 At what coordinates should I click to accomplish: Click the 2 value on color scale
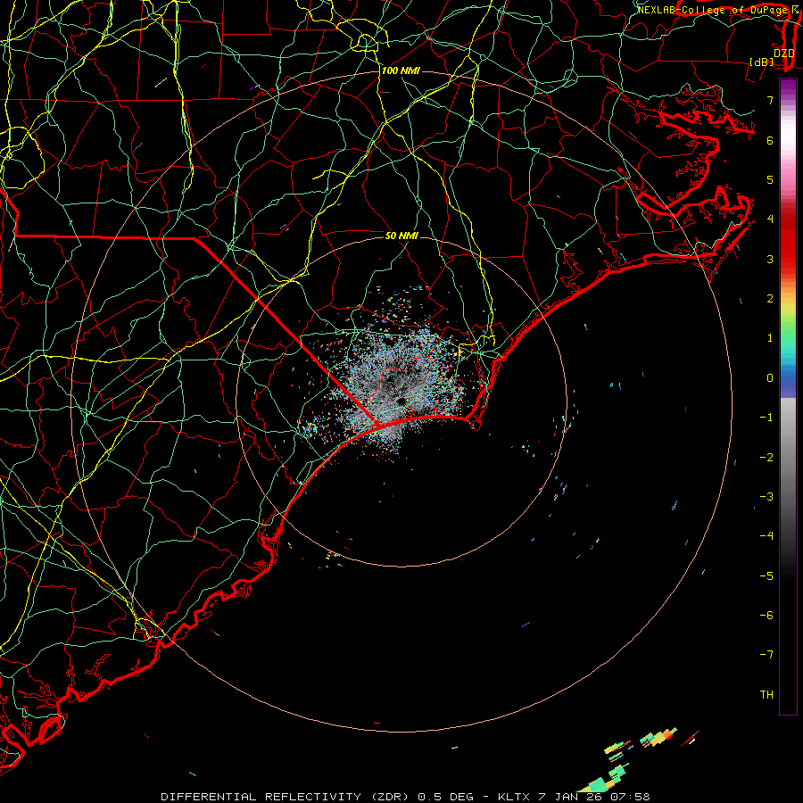[770, 299]
